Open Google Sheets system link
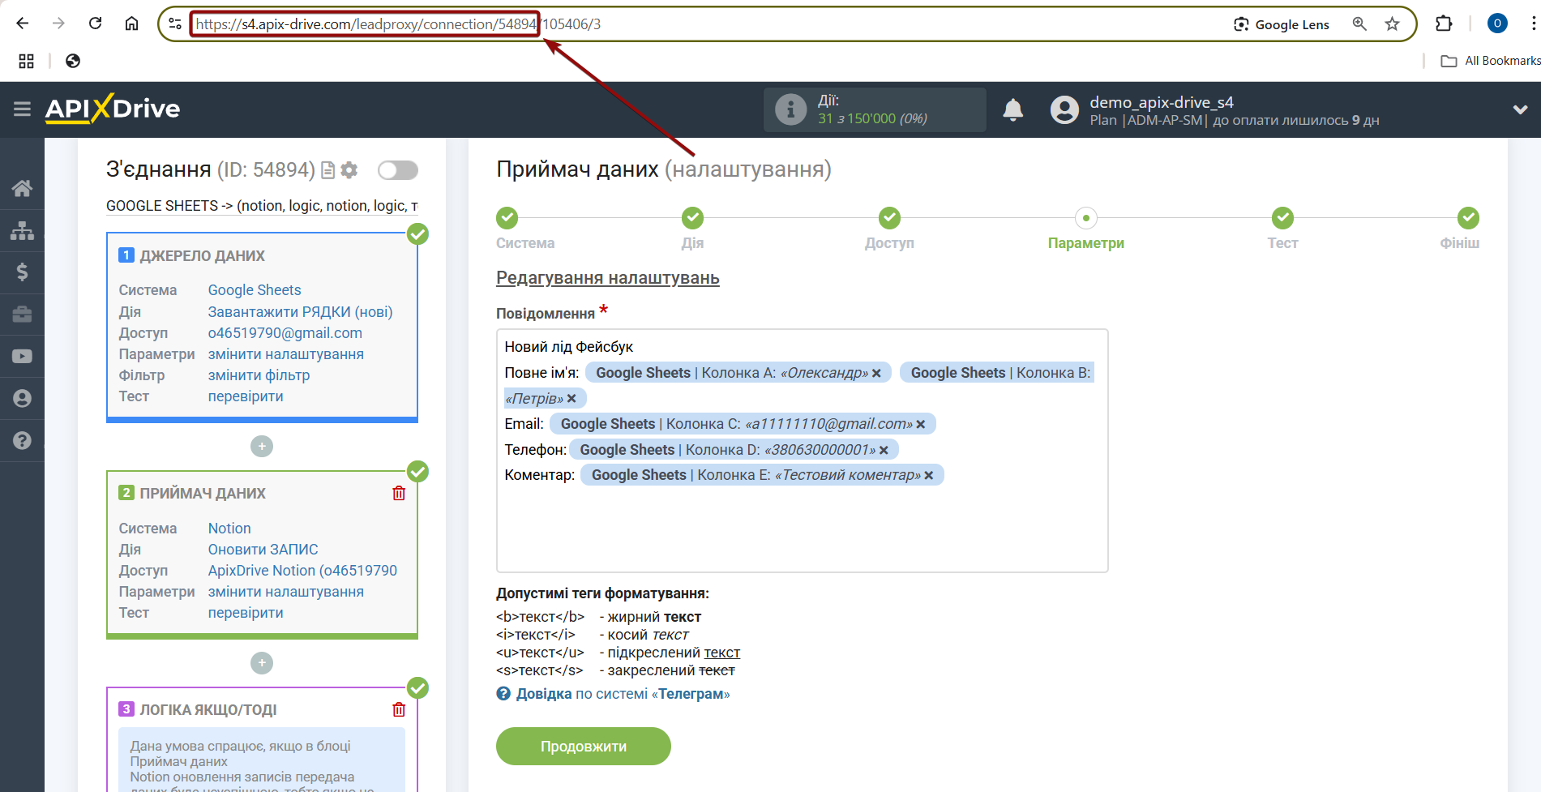1541x792 pixels. coord(254,290)
